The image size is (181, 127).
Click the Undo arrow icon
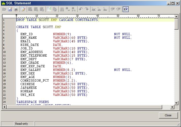pos(81,9)
